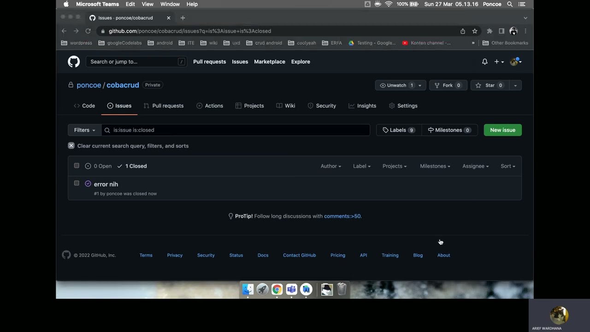Expand the Filters dropdown

click(x=84, y=130)
